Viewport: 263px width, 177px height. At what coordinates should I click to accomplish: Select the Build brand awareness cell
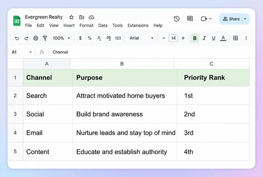pos(125,114)
